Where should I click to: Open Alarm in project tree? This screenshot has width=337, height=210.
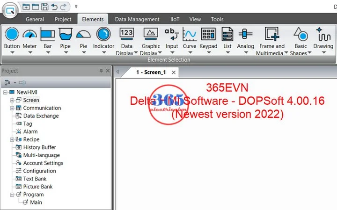pyautogui.click(x=30, y=131)
